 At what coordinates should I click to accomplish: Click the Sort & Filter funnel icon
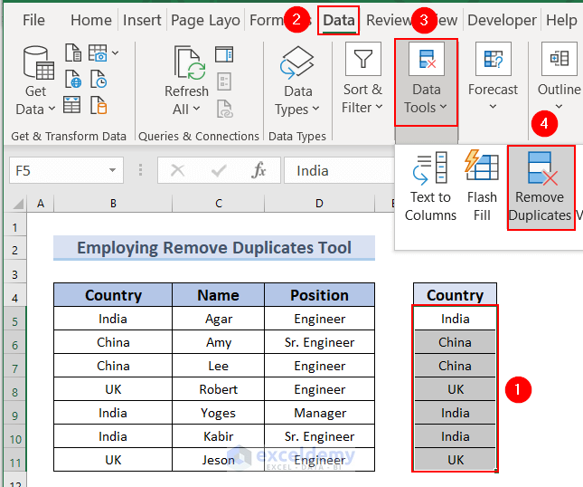[362, 59]
